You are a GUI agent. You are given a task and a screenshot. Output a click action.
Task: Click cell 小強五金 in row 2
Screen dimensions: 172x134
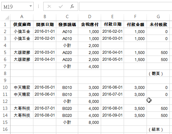[x=22, y=31]
